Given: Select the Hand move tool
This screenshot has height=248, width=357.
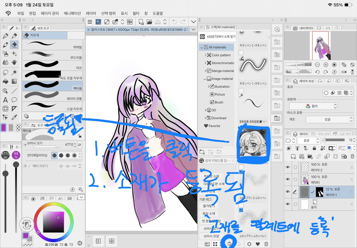Looking at the screenshot, I should [x=15, y=62].
